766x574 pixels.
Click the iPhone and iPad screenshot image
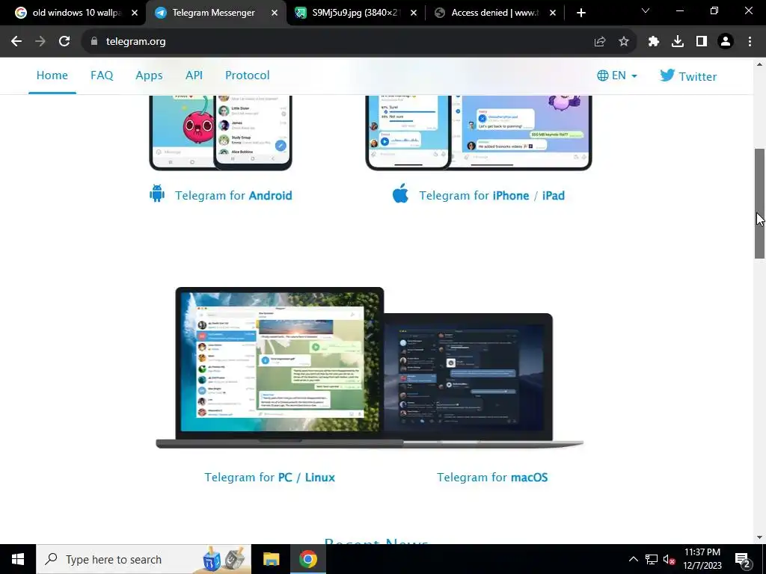click(x=479, y=133)
